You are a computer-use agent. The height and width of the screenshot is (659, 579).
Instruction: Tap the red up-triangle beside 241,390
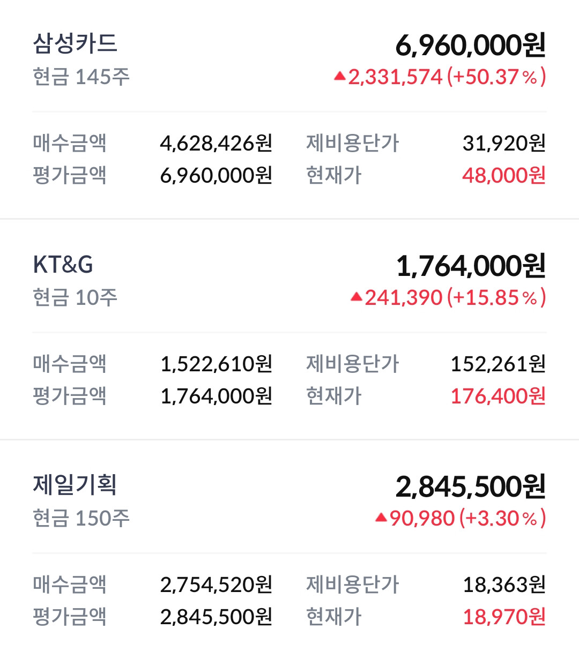[357, 296]
